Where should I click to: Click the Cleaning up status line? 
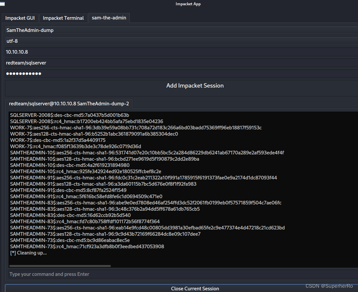(x=28, y=253)
